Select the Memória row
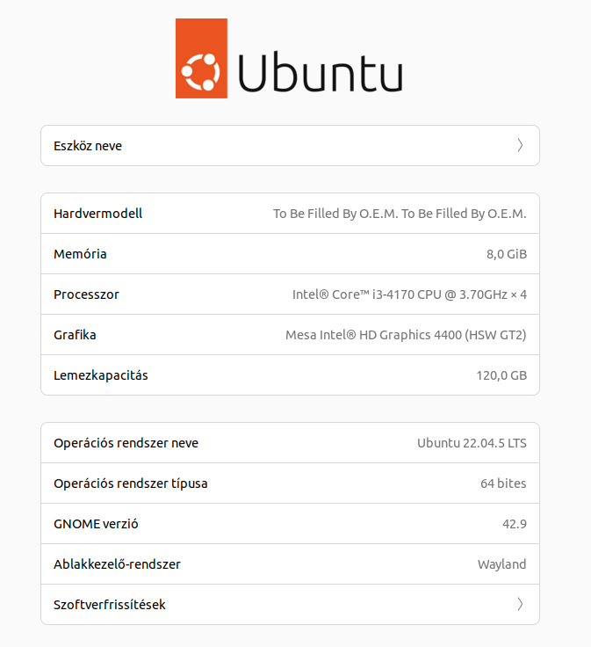The width and height of the screenshot is (591, 647). (290, 254)
